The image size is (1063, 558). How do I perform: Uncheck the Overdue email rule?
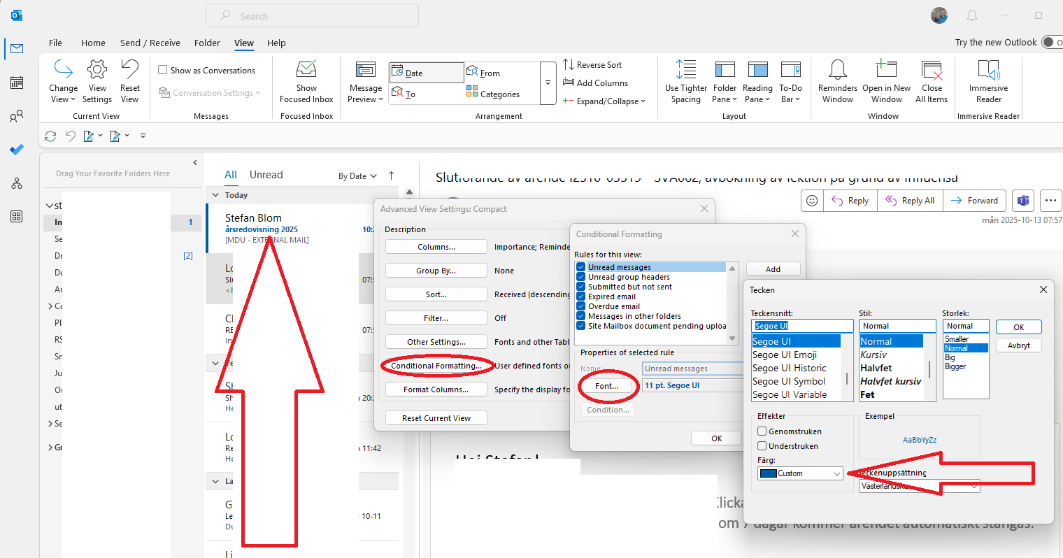click(x=580, y=306)
